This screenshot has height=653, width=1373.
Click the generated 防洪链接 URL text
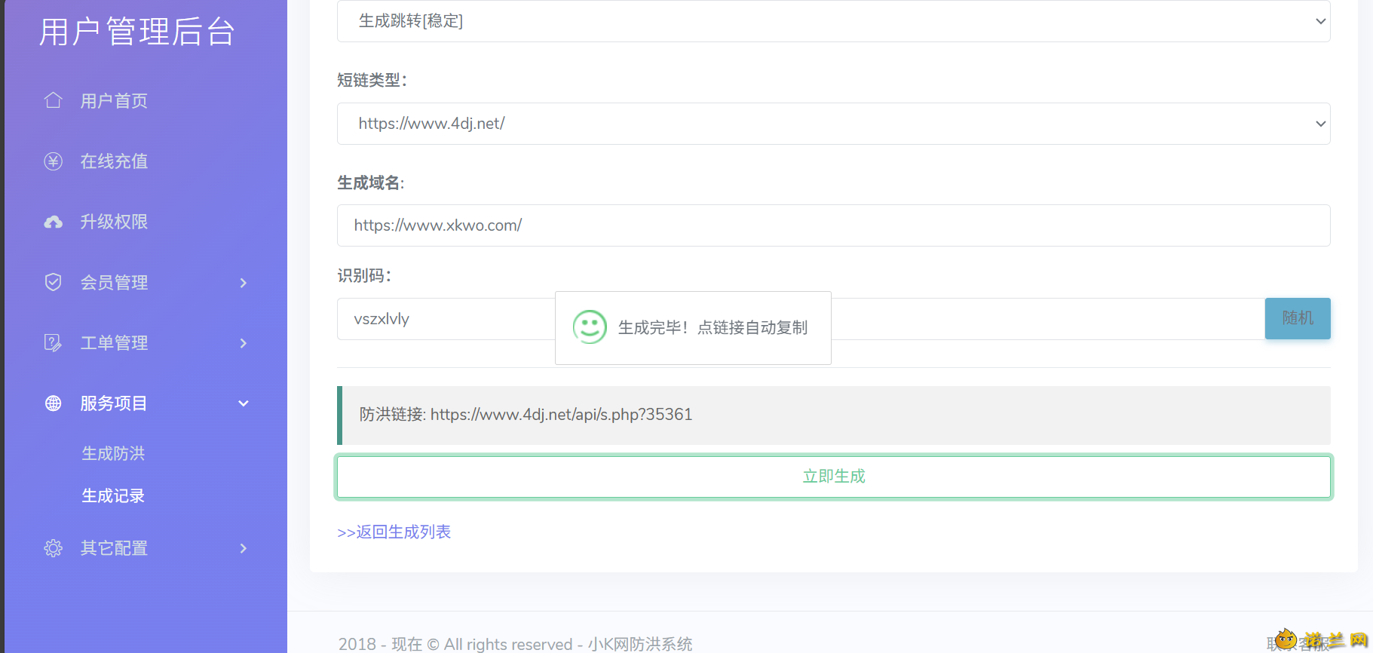click(561, 414)
